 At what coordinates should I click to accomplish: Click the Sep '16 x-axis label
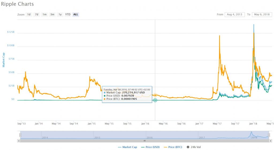pyautogui.click(x=181, y=124)
